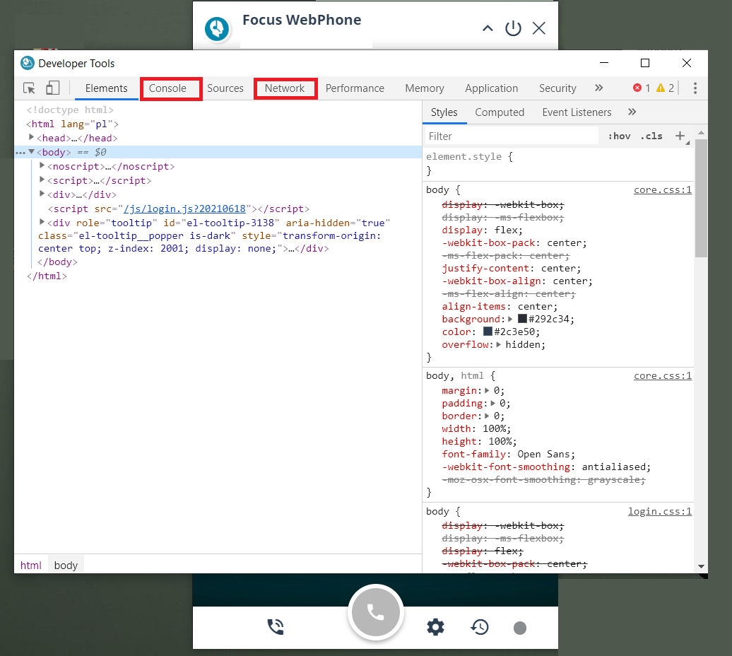This screenshot has width=732, height=656.
Task: Toggle the .cls class editor button
Action: coord(651,136)
